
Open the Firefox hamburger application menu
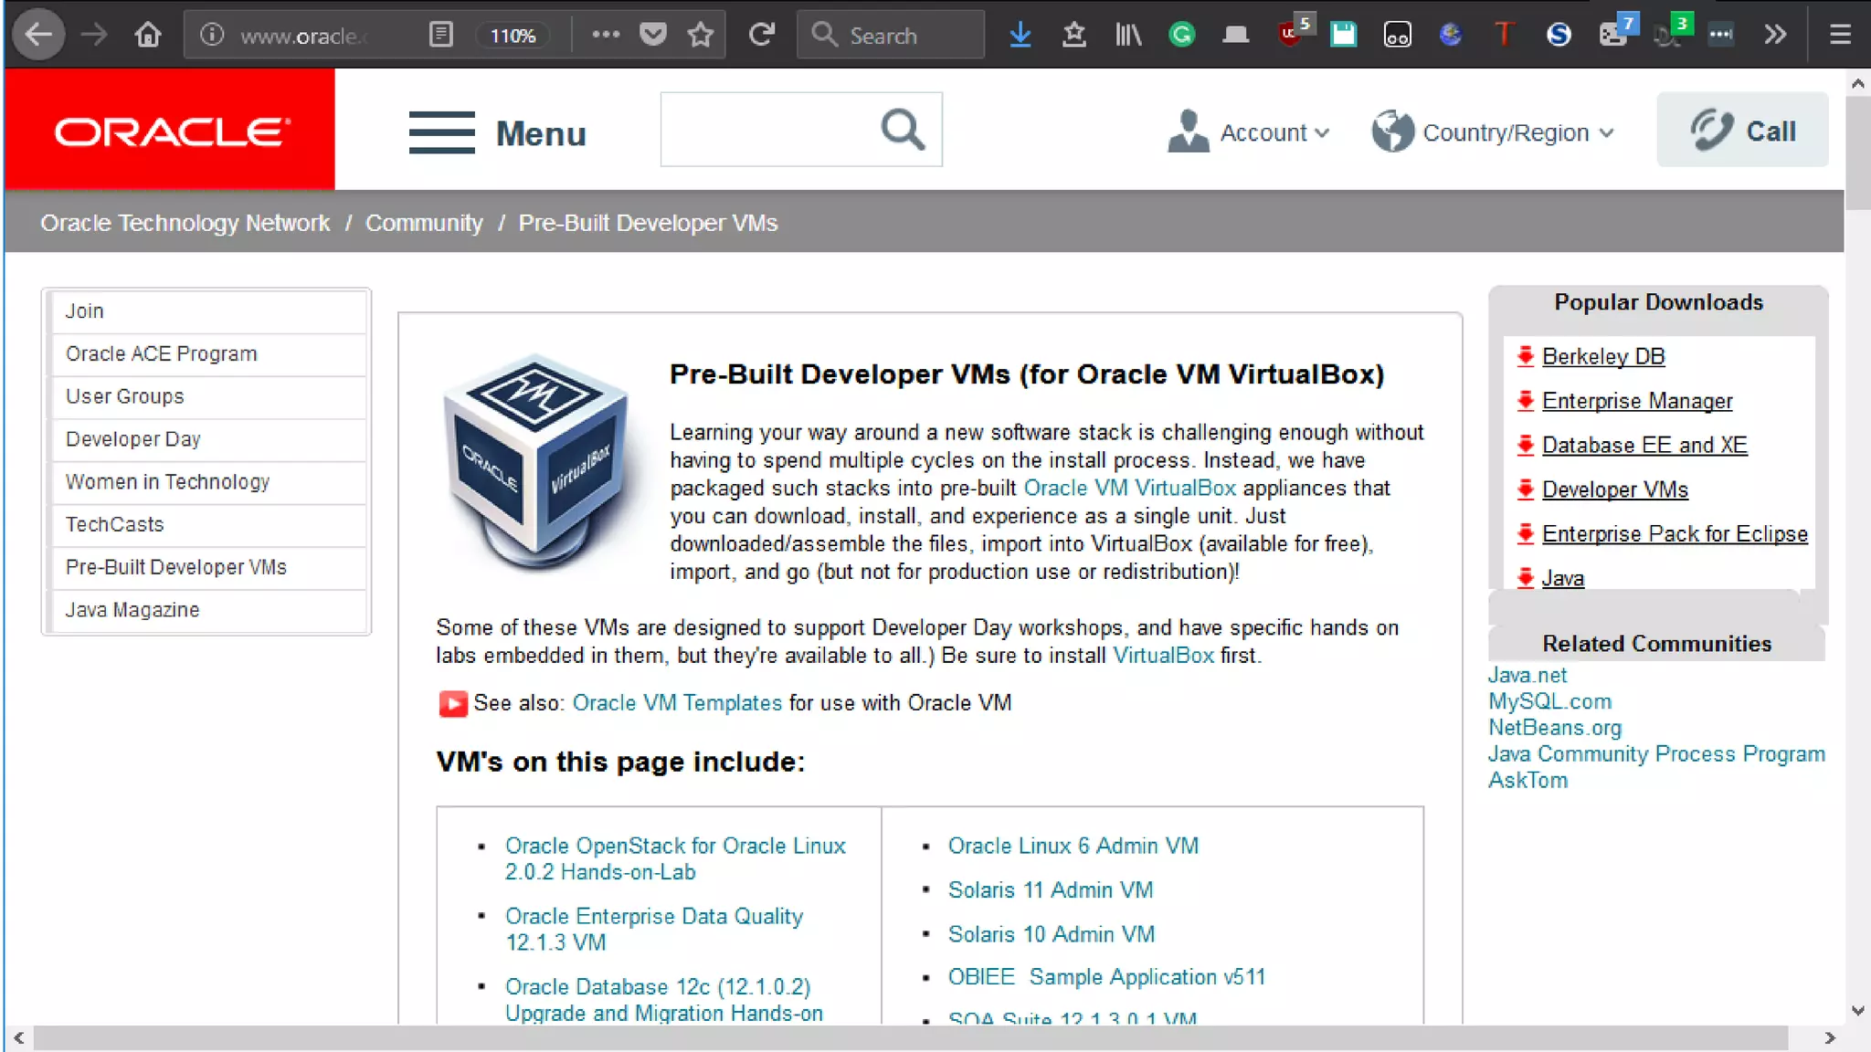tap(1840, 35)
